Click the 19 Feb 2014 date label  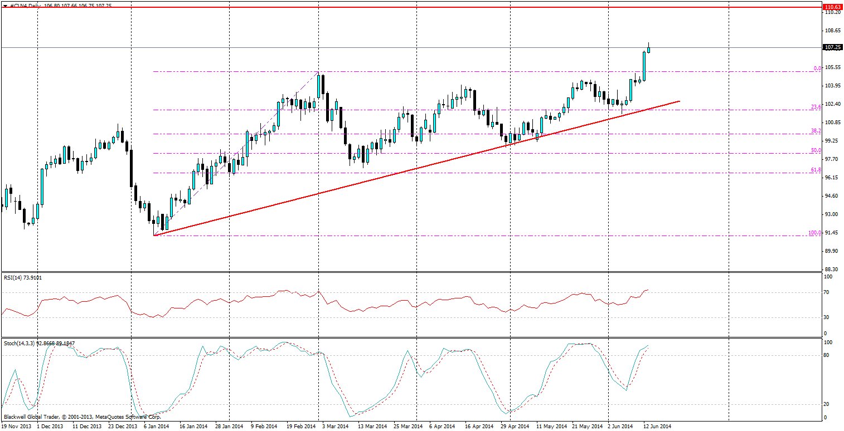point(301,427)
